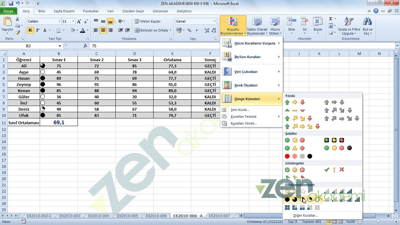Open the Sırala ve Filtre Uygula dropdown
The image size is (400, 225).
point(349,26)
